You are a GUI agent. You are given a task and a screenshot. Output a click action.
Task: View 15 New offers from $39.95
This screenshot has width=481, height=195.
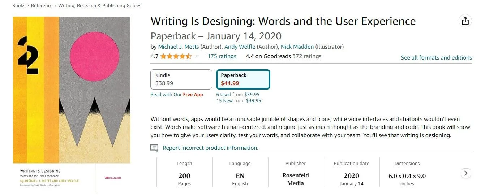(239, 101)
